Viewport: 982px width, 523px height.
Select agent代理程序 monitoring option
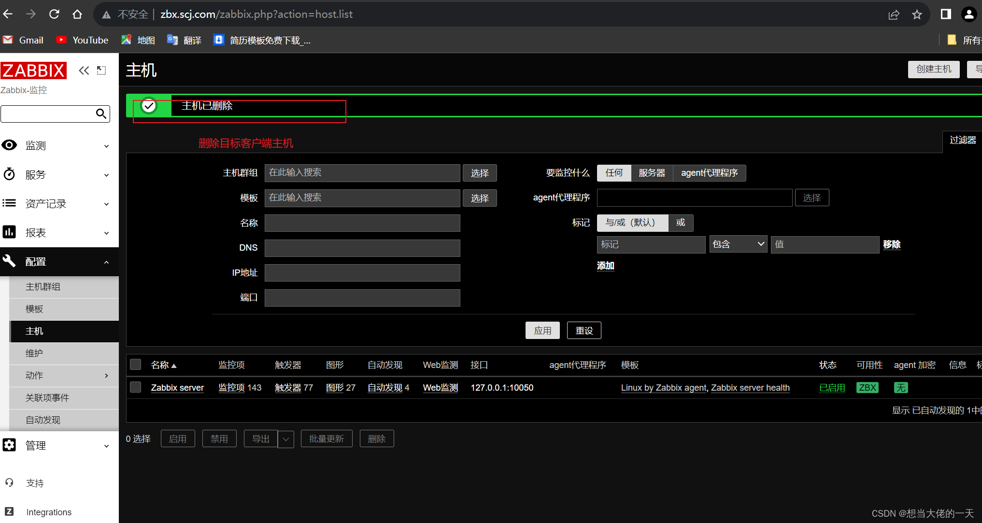[709, 173]
